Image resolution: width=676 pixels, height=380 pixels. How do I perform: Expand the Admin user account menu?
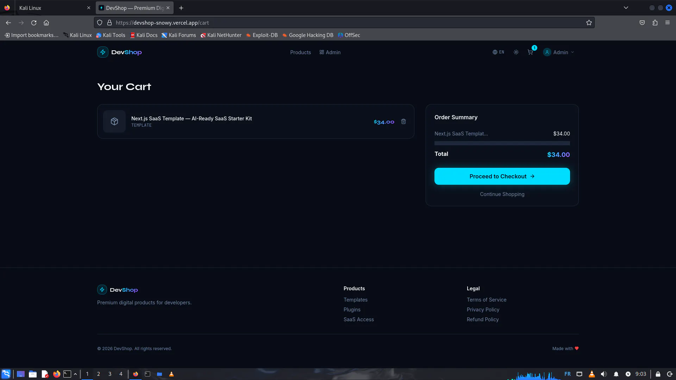(x=559, y=52)
